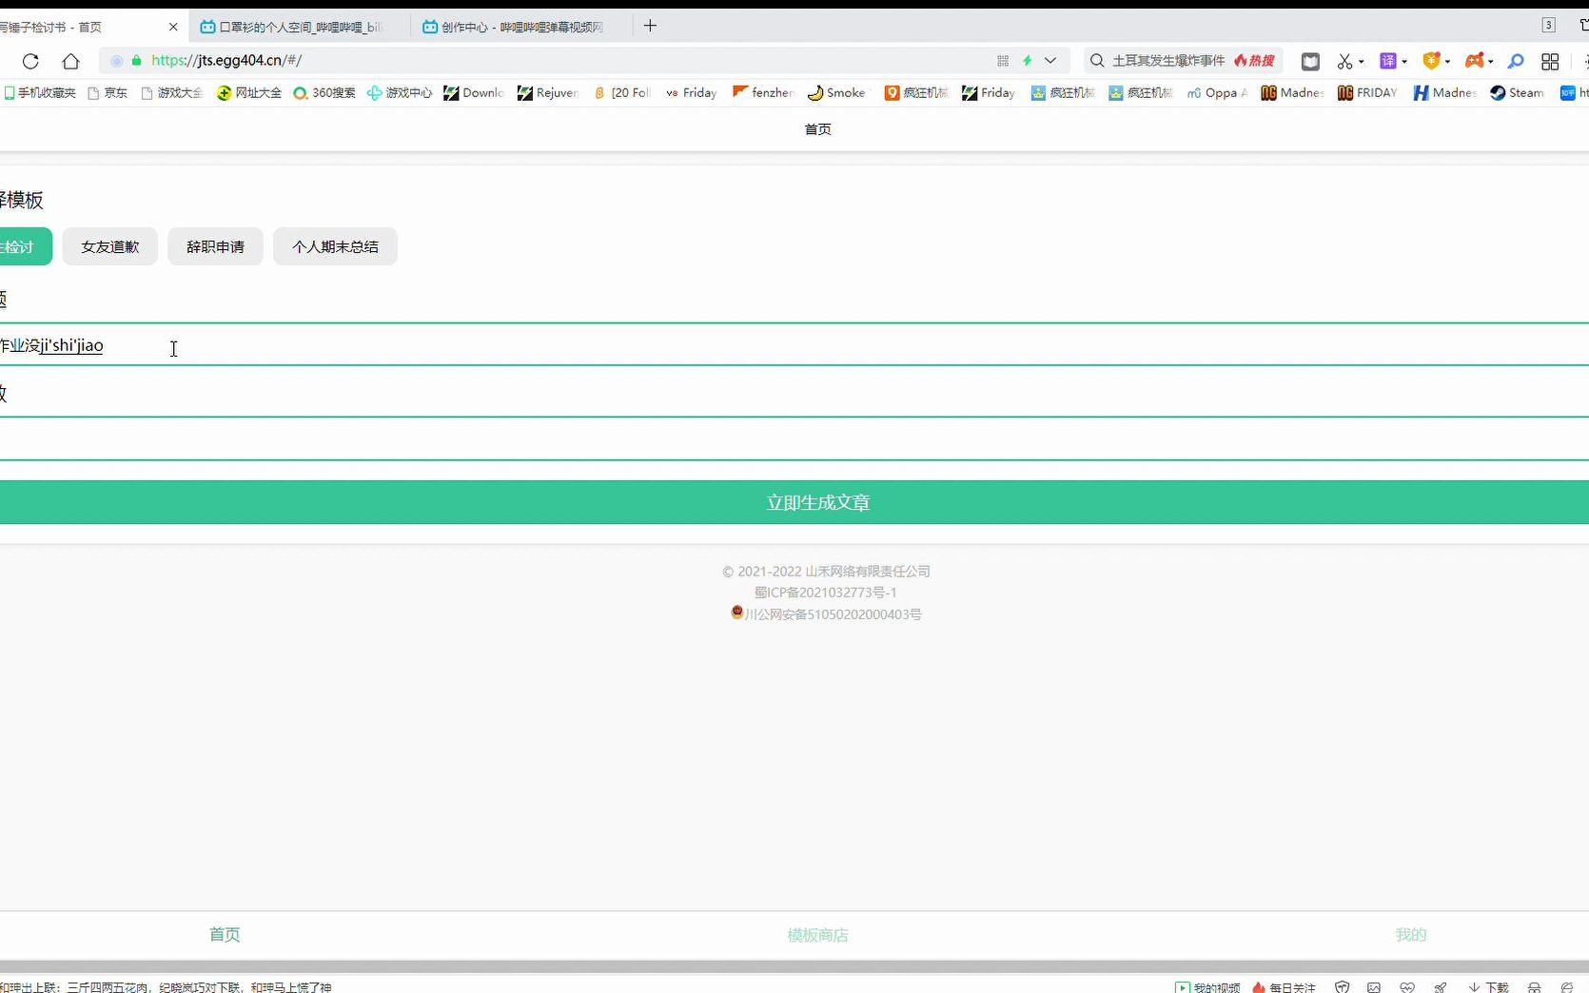The width and height of the screenshot is (1589, 993).
Task: Open the 游戏大全 bookmark
Action: coord(172,92)
